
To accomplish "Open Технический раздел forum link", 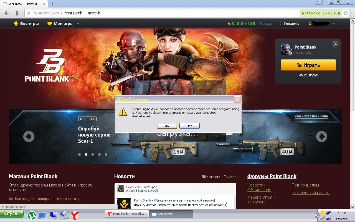I will [311, 193].
